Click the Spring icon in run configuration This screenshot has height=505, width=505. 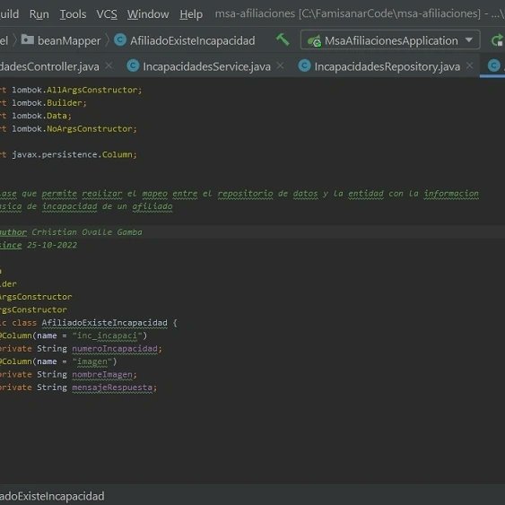tap(314, 41)
